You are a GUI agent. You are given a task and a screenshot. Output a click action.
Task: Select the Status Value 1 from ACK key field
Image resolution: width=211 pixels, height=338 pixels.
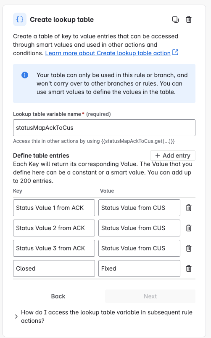coord(54,208)
